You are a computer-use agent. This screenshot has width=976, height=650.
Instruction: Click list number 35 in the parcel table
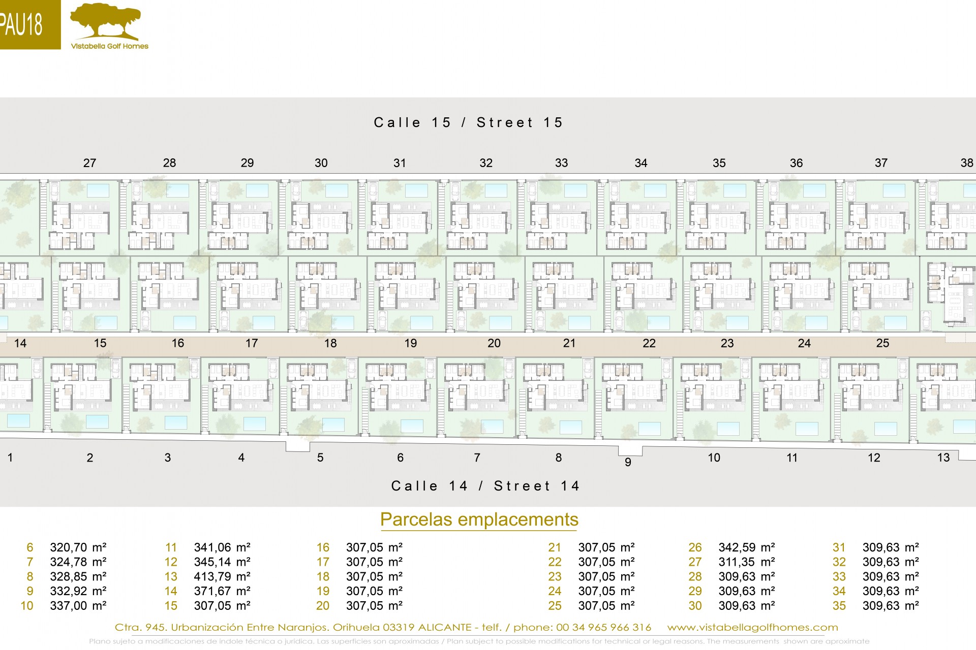839,606
